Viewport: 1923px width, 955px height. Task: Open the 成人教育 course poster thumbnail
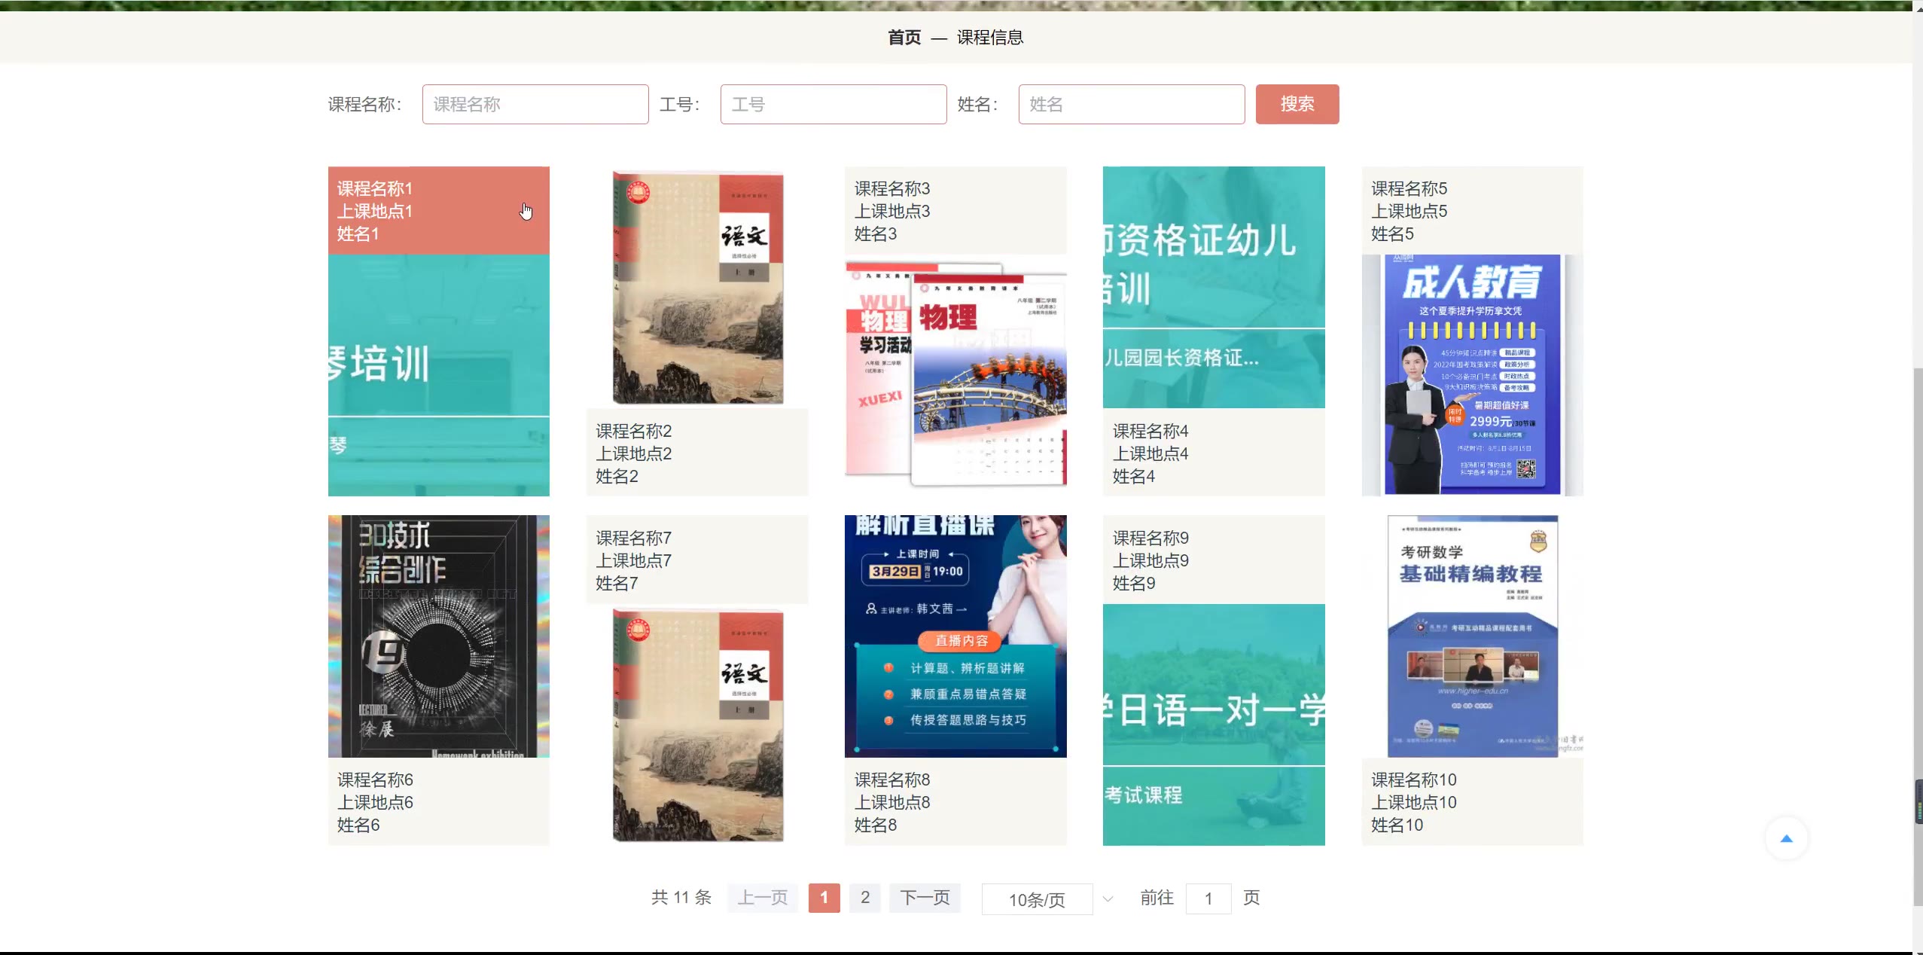click(1471, 374)
